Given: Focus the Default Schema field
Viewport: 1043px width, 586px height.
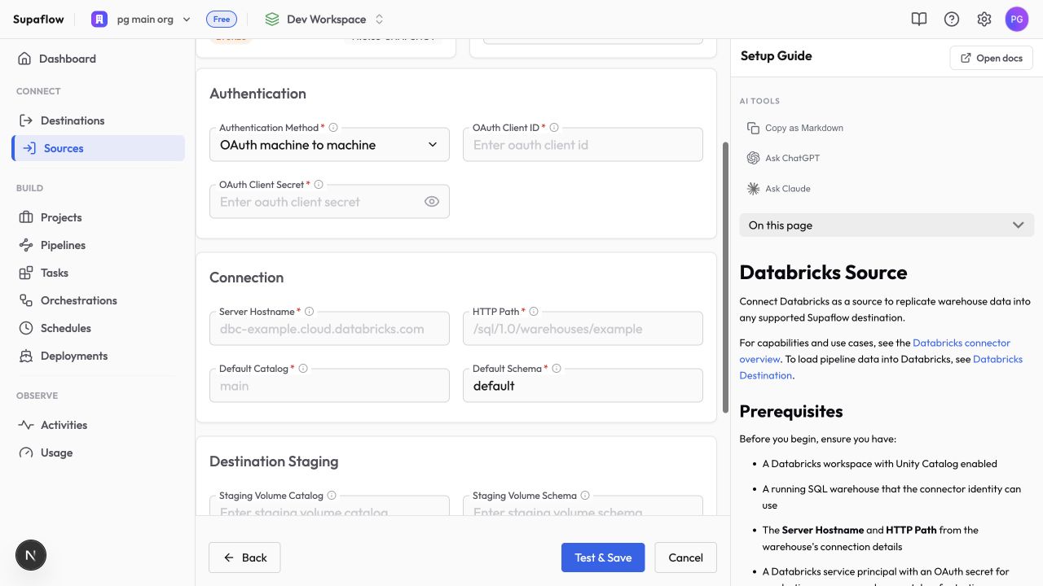Looking at the screenshot, I should click(x=583, y=386).
